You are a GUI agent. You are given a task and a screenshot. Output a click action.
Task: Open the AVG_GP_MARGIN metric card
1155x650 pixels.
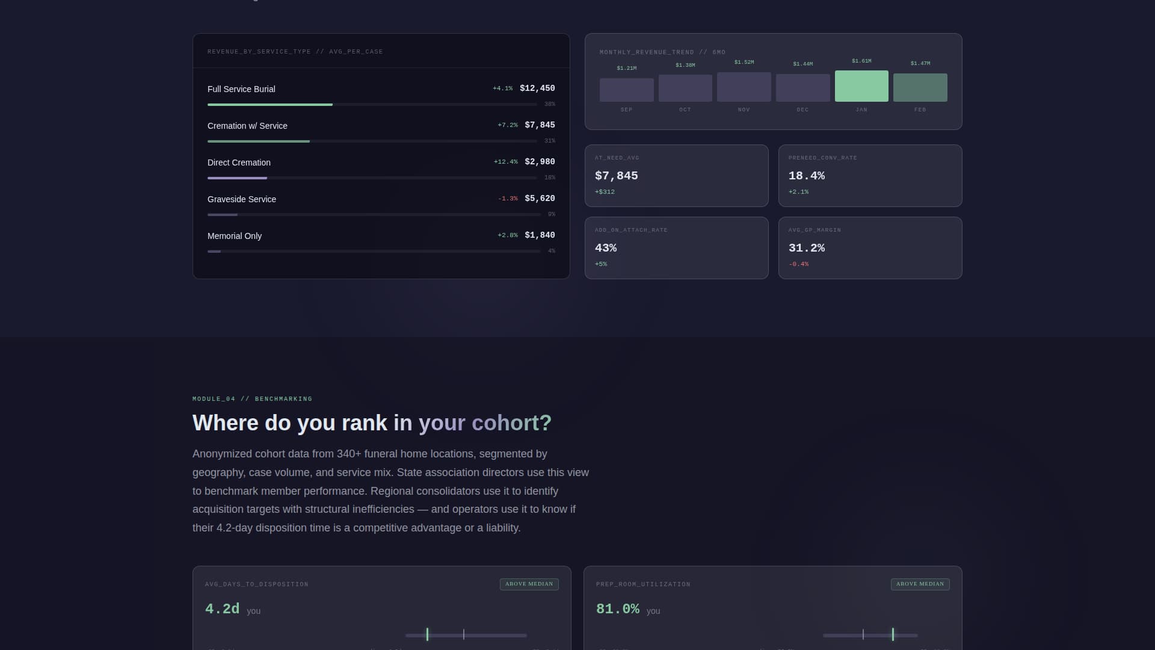tap(870, 248)
